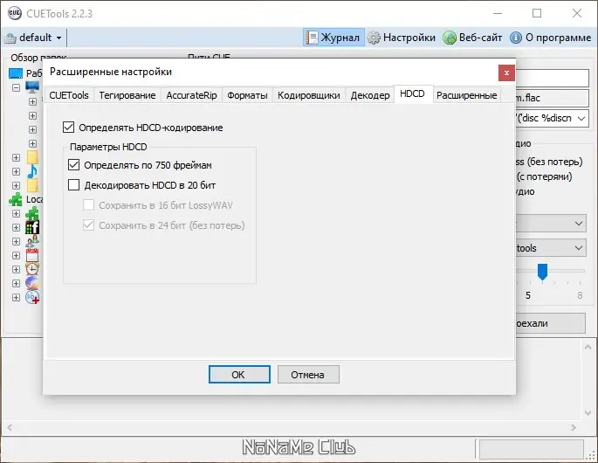
Task: Click the Поехали button in main window
Action: click(551, 323)
